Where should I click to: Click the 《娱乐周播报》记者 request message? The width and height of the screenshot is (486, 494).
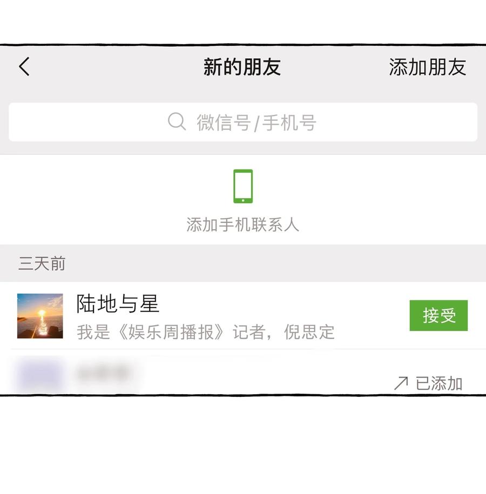[206, 332]
